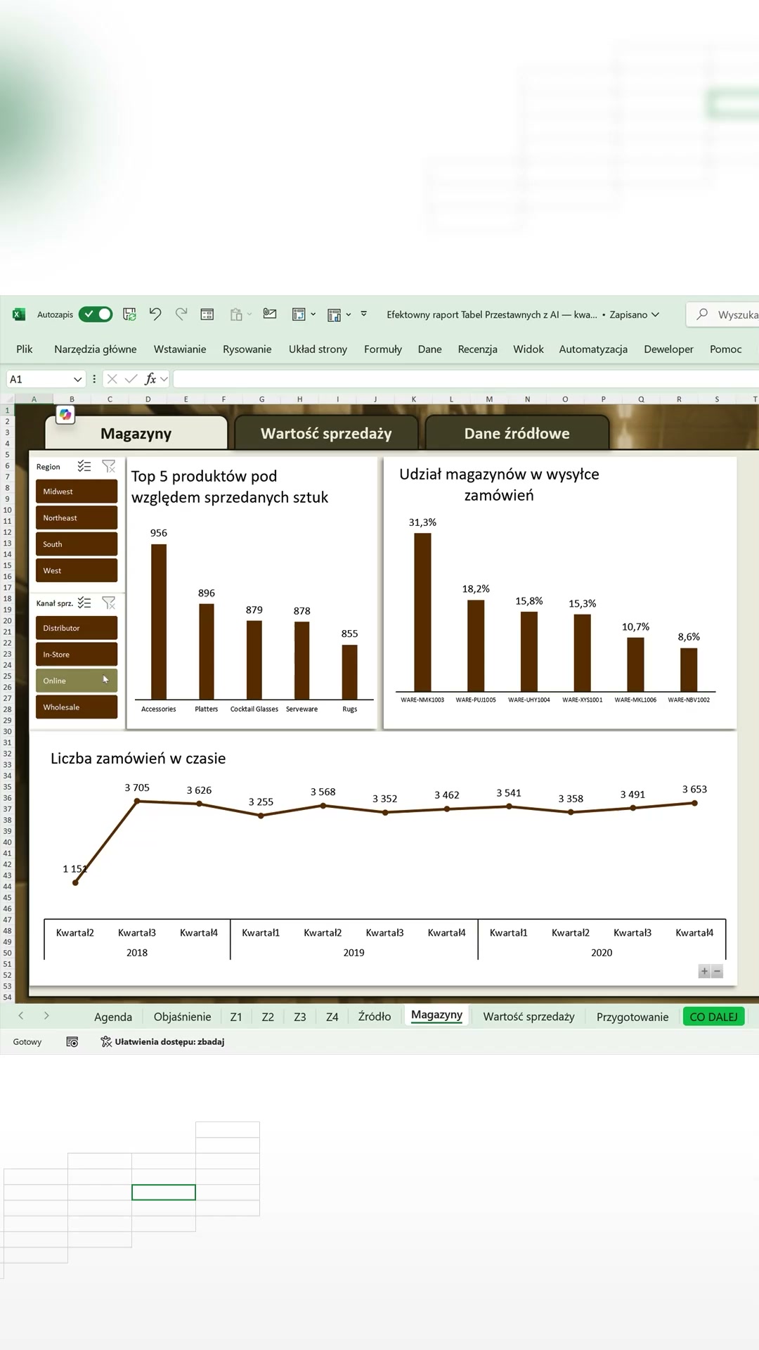Click the PivotTable icon in quick access toolbar
This screenshot has height=1350, width=759.
(299, 314)
